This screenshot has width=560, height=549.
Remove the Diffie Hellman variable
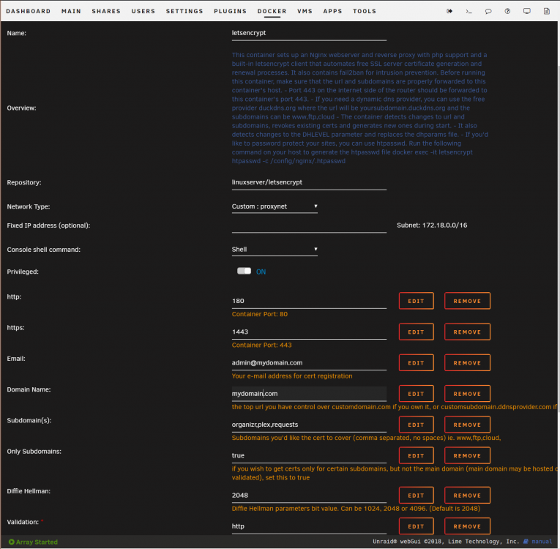467,496
